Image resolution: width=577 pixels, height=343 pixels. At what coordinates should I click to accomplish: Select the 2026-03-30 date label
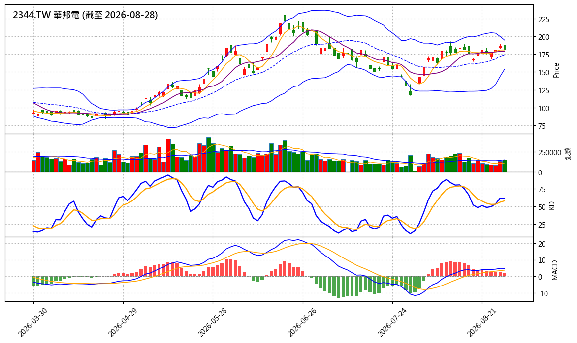pyautogui.click(x=33, y=322)
